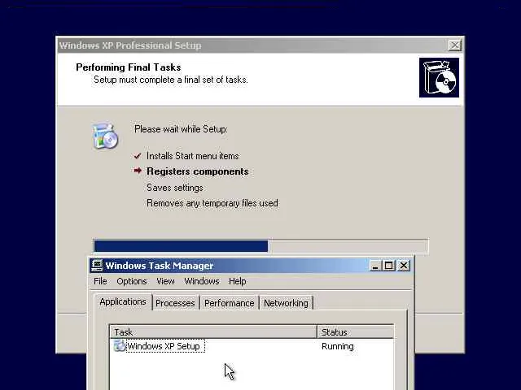
Task: Click the Windows XP Setup task icon
Action: coord(120,346)
